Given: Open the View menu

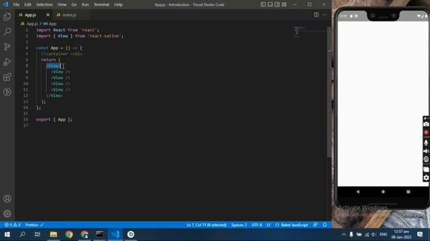Looking at the screenshot, I should (62, 5).
